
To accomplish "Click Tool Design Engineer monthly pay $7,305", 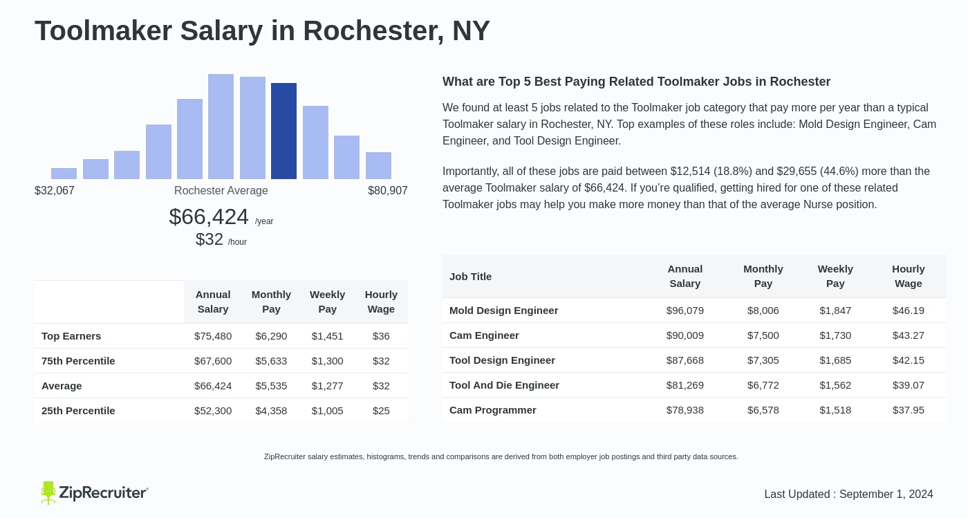I will coord(763,360).
